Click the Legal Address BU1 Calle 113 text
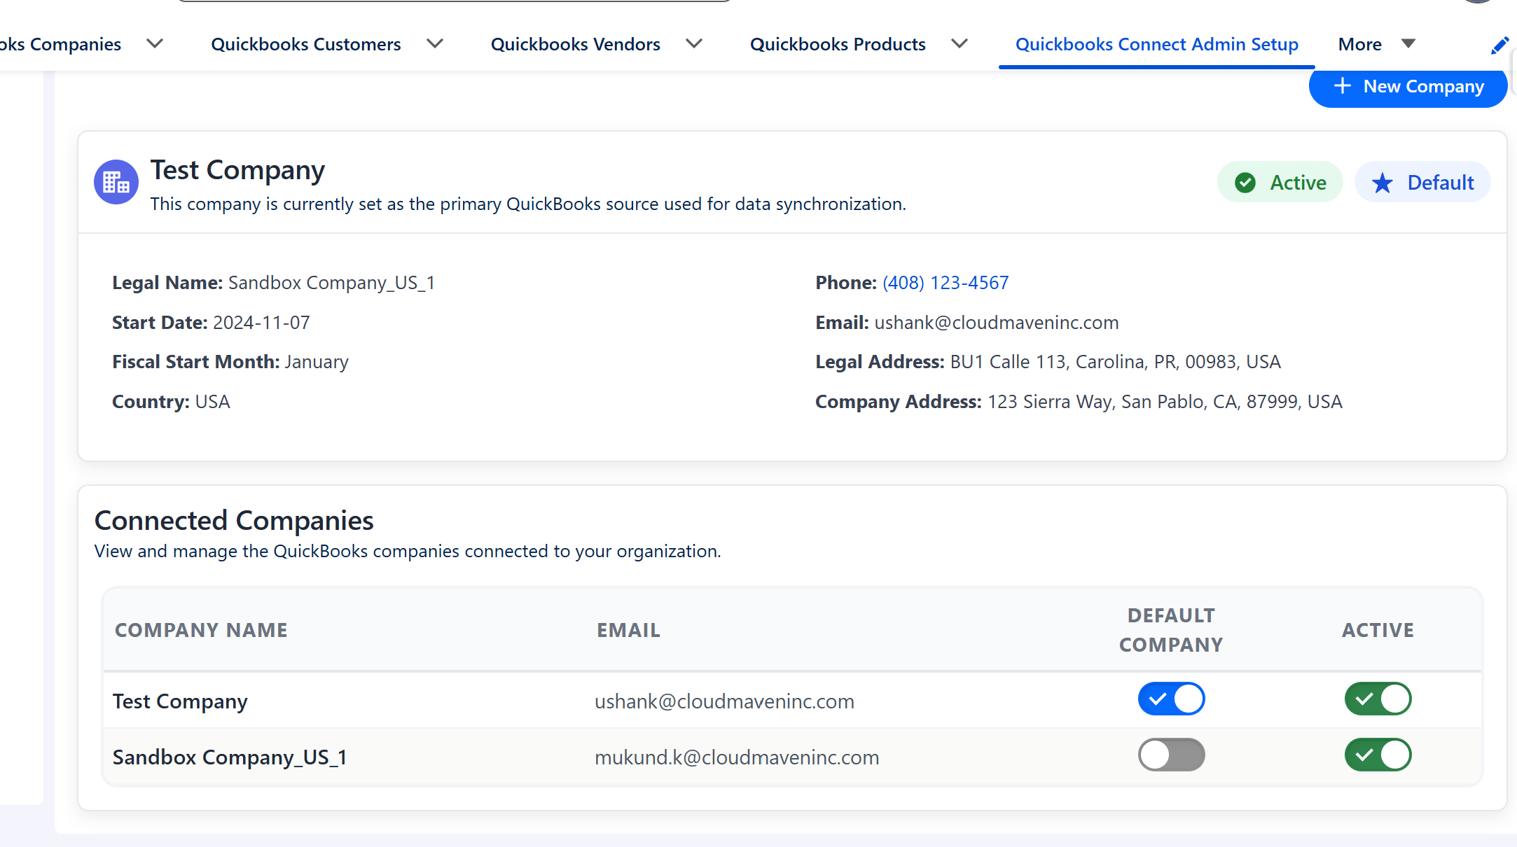 (x=1115, y=362)
